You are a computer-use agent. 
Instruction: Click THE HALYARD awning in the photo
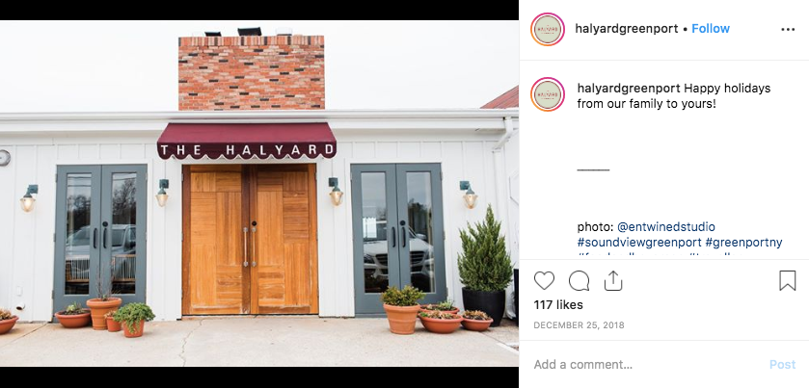(247, 141)
